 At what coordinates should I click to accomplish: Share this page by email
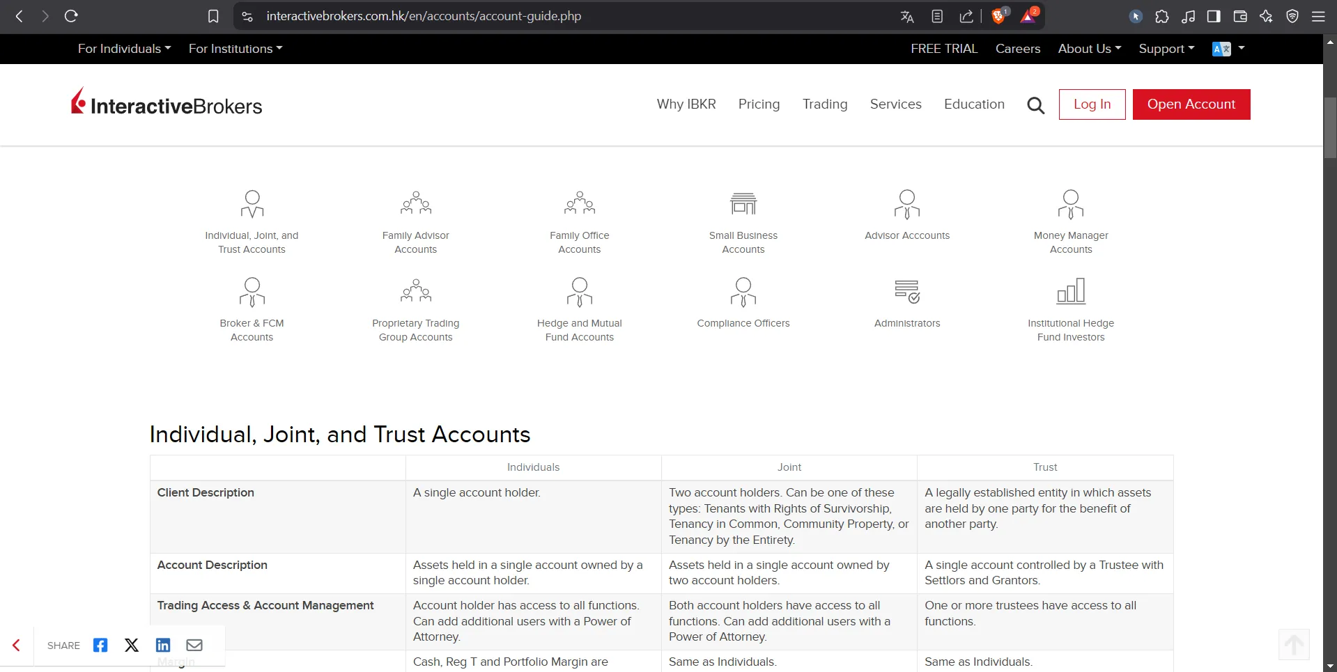click(x=194, y=646)
